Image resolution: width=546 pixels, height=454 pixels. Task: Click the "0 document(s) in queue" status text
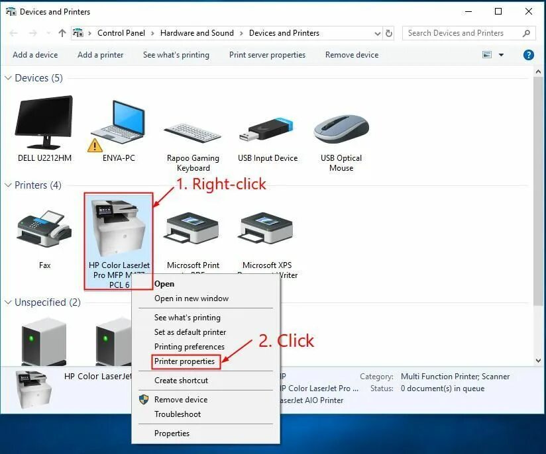click(442, 388)
